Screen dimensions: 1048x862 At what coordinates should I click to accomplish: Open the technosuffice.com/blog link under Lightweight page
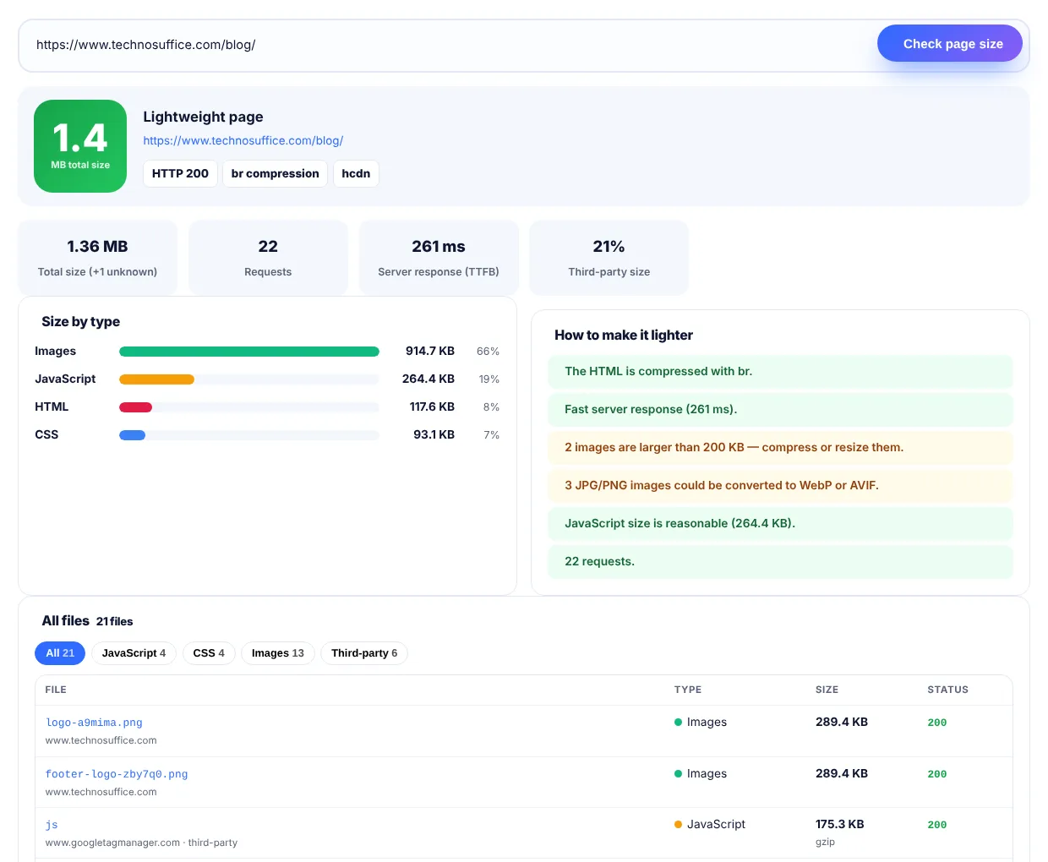tap(243, 140)
